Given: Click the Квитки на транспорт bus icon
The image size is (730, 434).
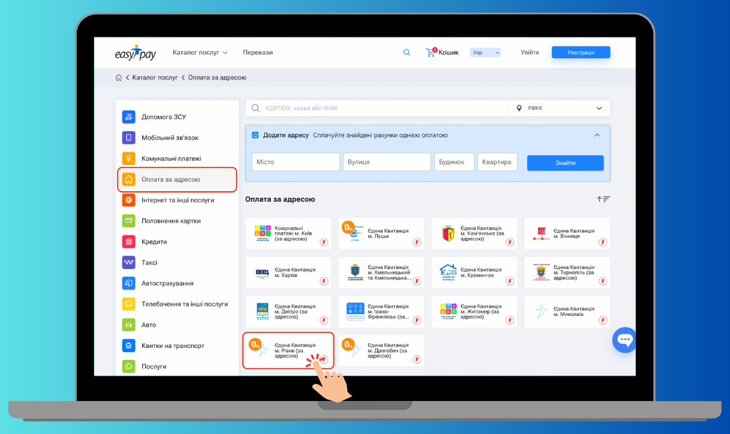Looking at the screenshot, I should pyautogui.click(x=128, y=346).
